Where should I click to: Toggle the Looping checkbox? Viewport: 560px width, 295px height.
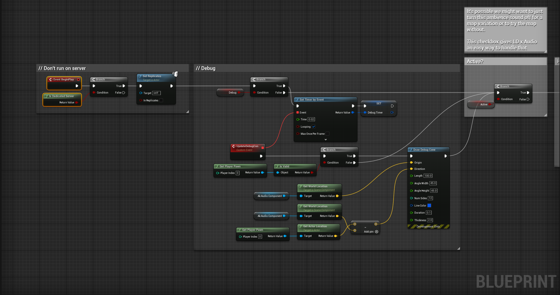313,127
